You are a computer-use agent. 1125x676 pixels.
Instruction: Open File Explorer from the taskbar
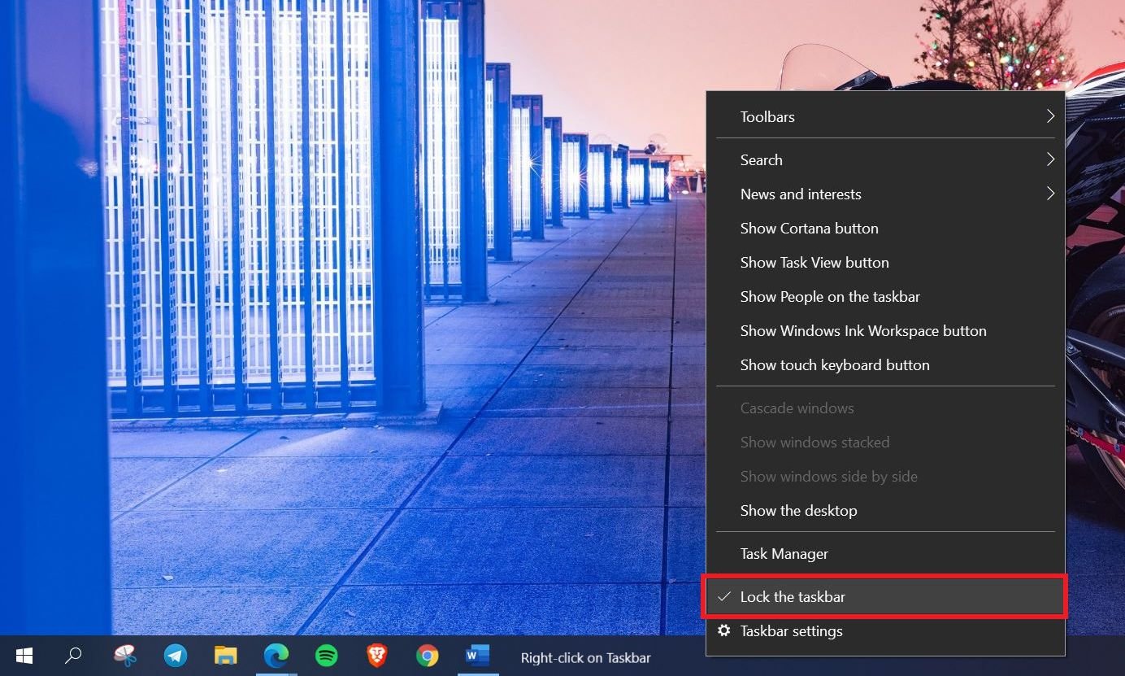(x=225, y=656)
